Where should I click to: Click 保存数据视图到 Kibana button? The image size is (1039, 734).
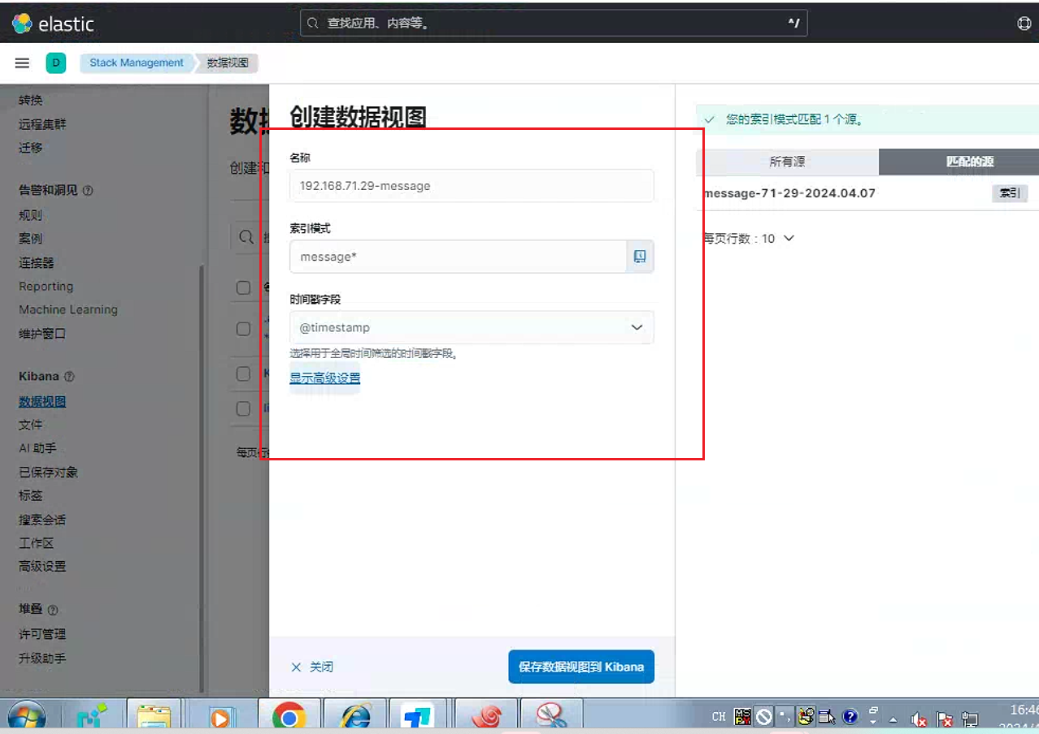(581, 667)
